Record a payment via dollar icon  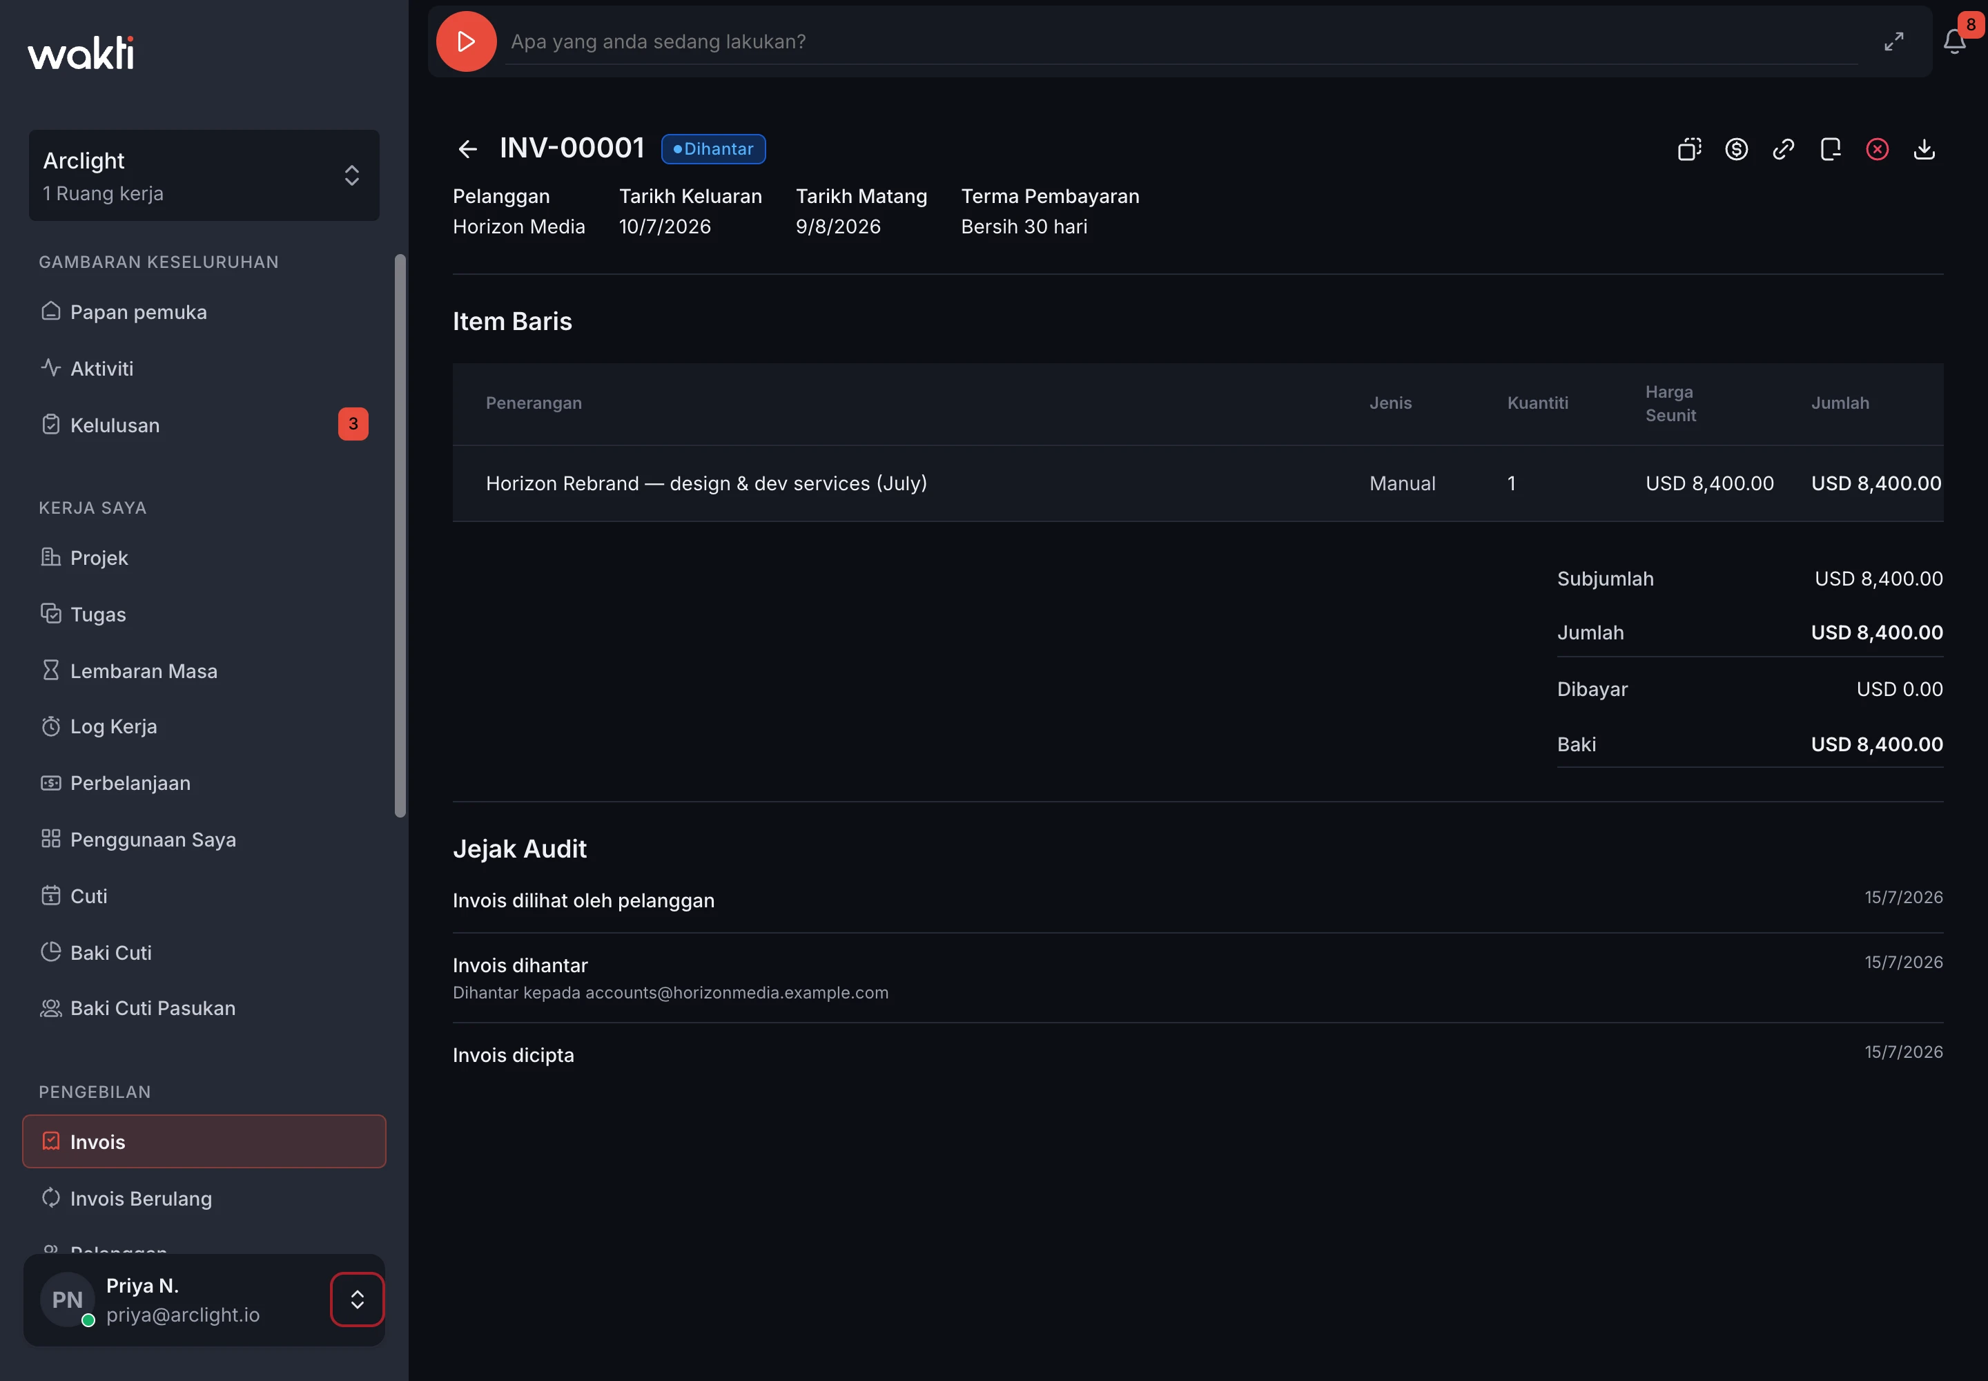(1736, 149)
